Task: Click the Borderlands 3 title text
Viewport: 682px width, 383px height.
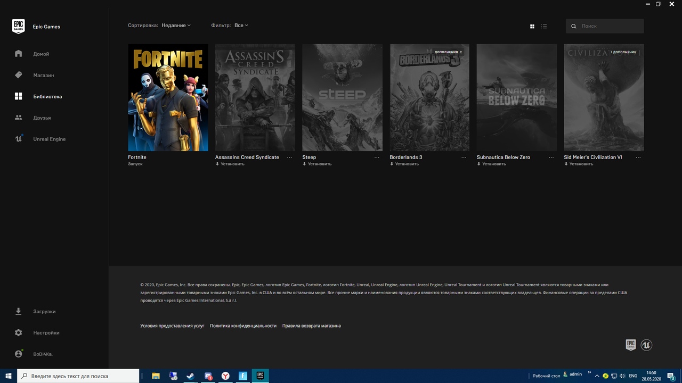Action: (x=406, y=157)
